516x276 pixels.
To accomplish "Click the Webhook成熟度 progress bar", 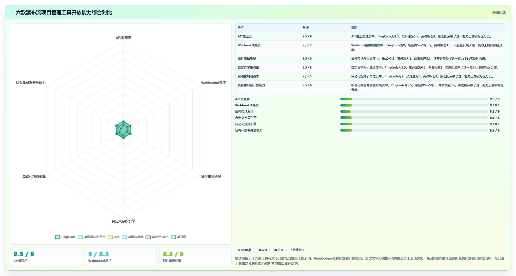I will click(414, 105).
